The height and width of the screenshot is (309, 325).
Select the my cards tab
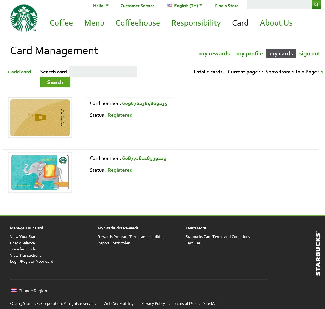[x=281, y=53]
